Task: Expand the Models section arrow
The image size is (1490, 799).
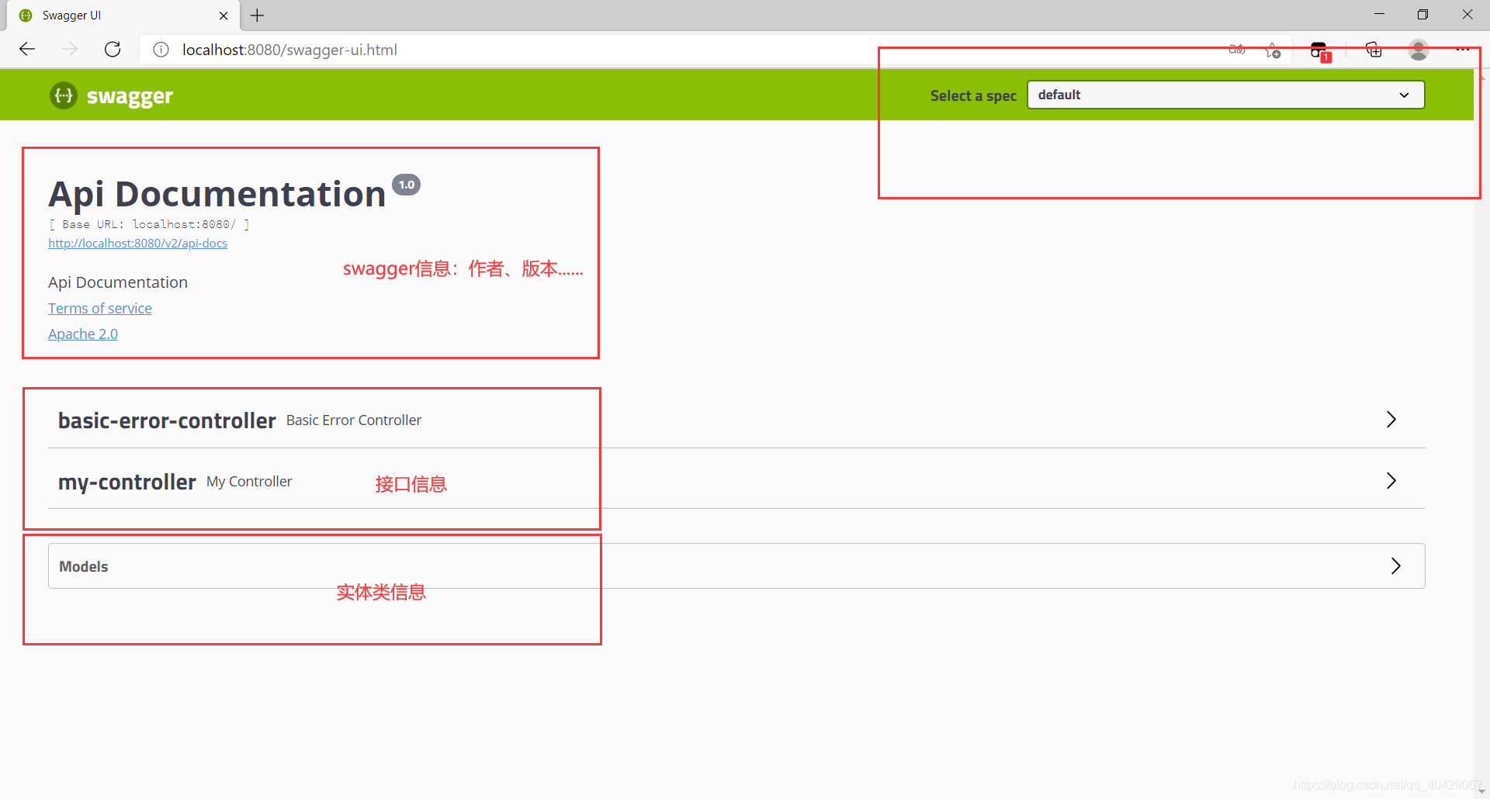Action: (x=1395, y=566)
